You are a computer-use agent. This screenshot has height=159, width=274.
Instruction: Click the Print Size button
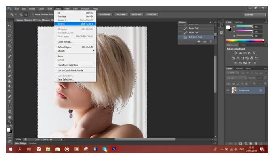[x=152, y=14]
